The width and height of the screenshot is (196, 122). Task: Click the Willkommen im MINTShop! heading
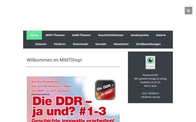[54, 60]
